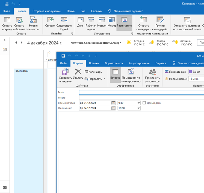Click Undo in appointment quick access toolbar
This screenshot has width=204, height=193.
(x=70, y=56)
